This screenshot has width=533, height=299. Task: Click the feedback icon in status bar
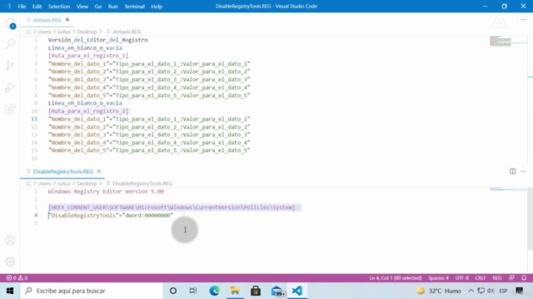click(x=511, y=277)
